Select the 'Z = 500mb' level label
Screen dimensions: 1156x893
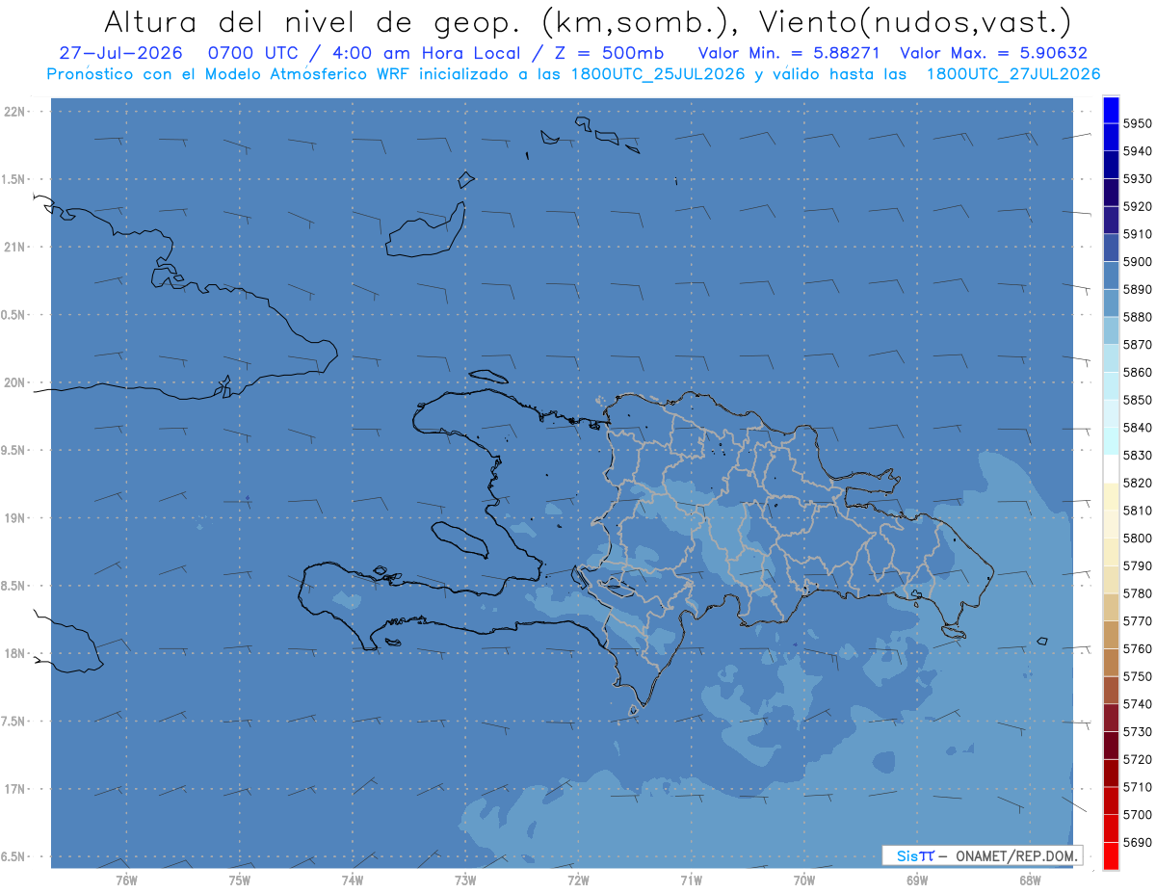611,53
